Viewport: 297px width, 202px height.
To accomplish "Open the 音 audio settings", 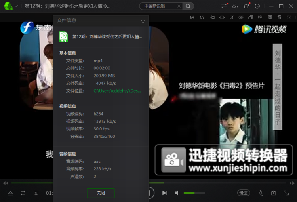I will coord(279,17).
